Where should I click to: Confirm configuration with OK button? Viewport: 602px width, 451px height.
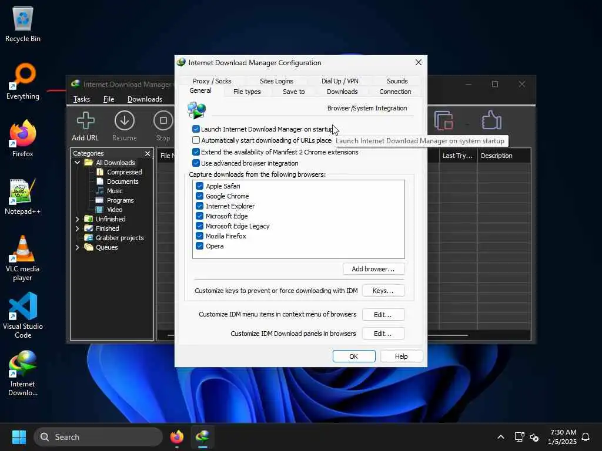coord(353,356)
